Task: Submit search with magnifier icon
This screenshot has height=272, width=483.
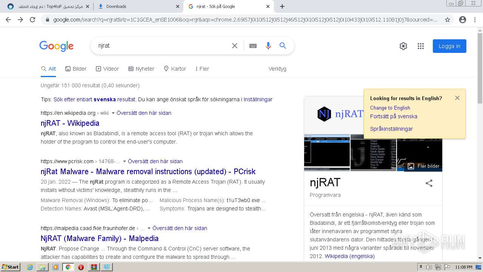Action: (283, 46)
